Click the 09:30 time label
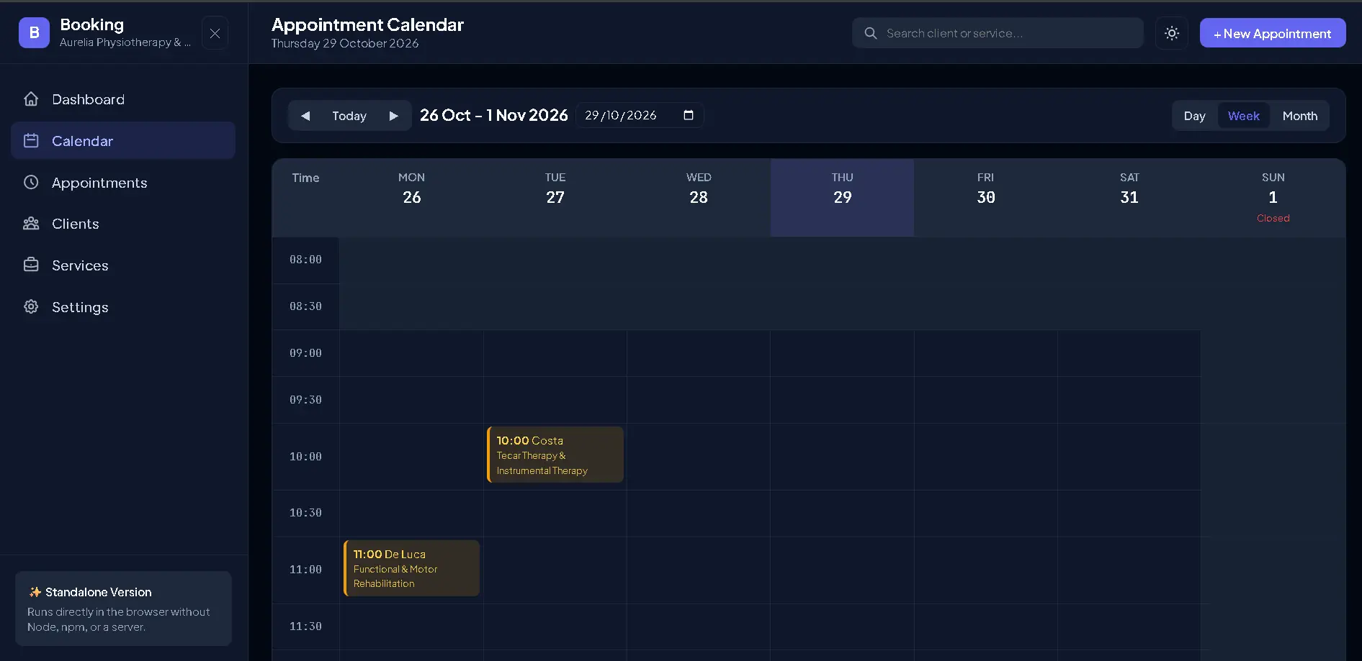1362x661 pixels. [305, 400]
